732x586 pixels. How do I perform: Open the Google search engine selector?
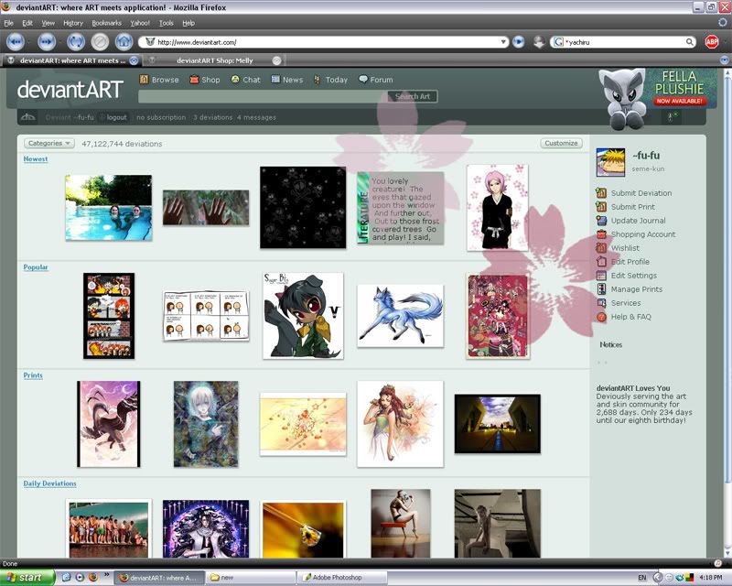click(558, 42)
